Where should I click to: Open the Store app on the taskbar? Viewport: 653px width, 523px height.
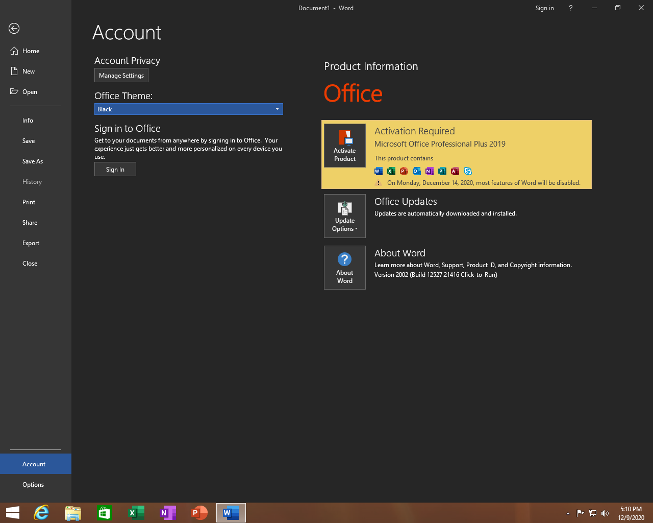coord(105,513)
